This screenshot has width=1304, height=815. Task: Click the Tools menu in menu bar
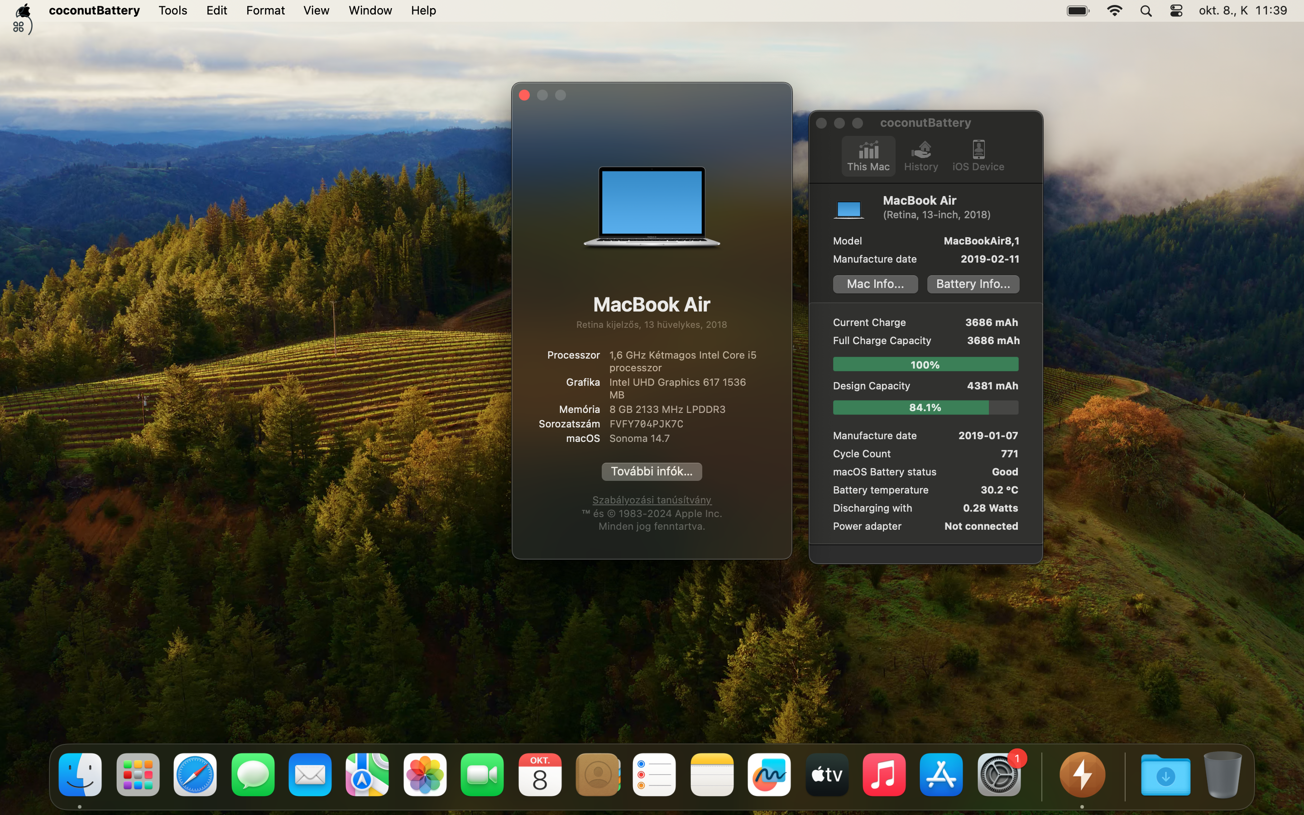(173, 10)
